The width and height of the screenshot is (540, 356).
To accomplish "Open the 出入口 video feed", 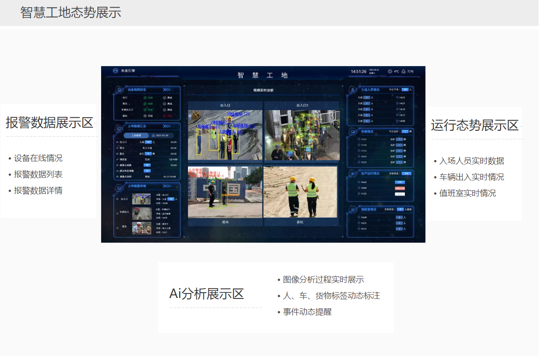I will tap(225, 135).
